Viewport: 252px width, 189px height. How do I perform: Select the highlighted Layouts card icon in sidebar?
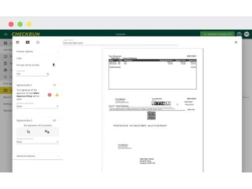(x=6, y=90)
